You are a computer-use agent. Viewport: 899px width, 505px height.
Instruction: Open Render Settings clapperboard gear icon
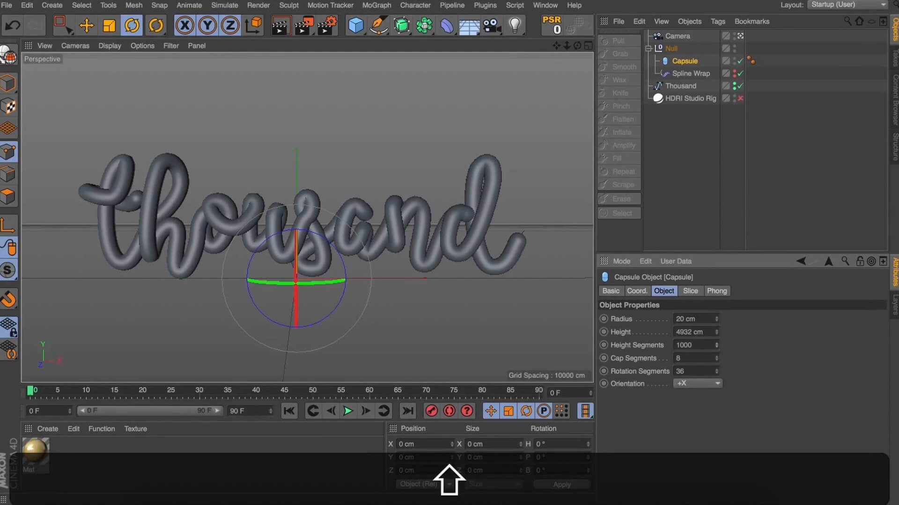pyautogui.click(x=327, y=25)
